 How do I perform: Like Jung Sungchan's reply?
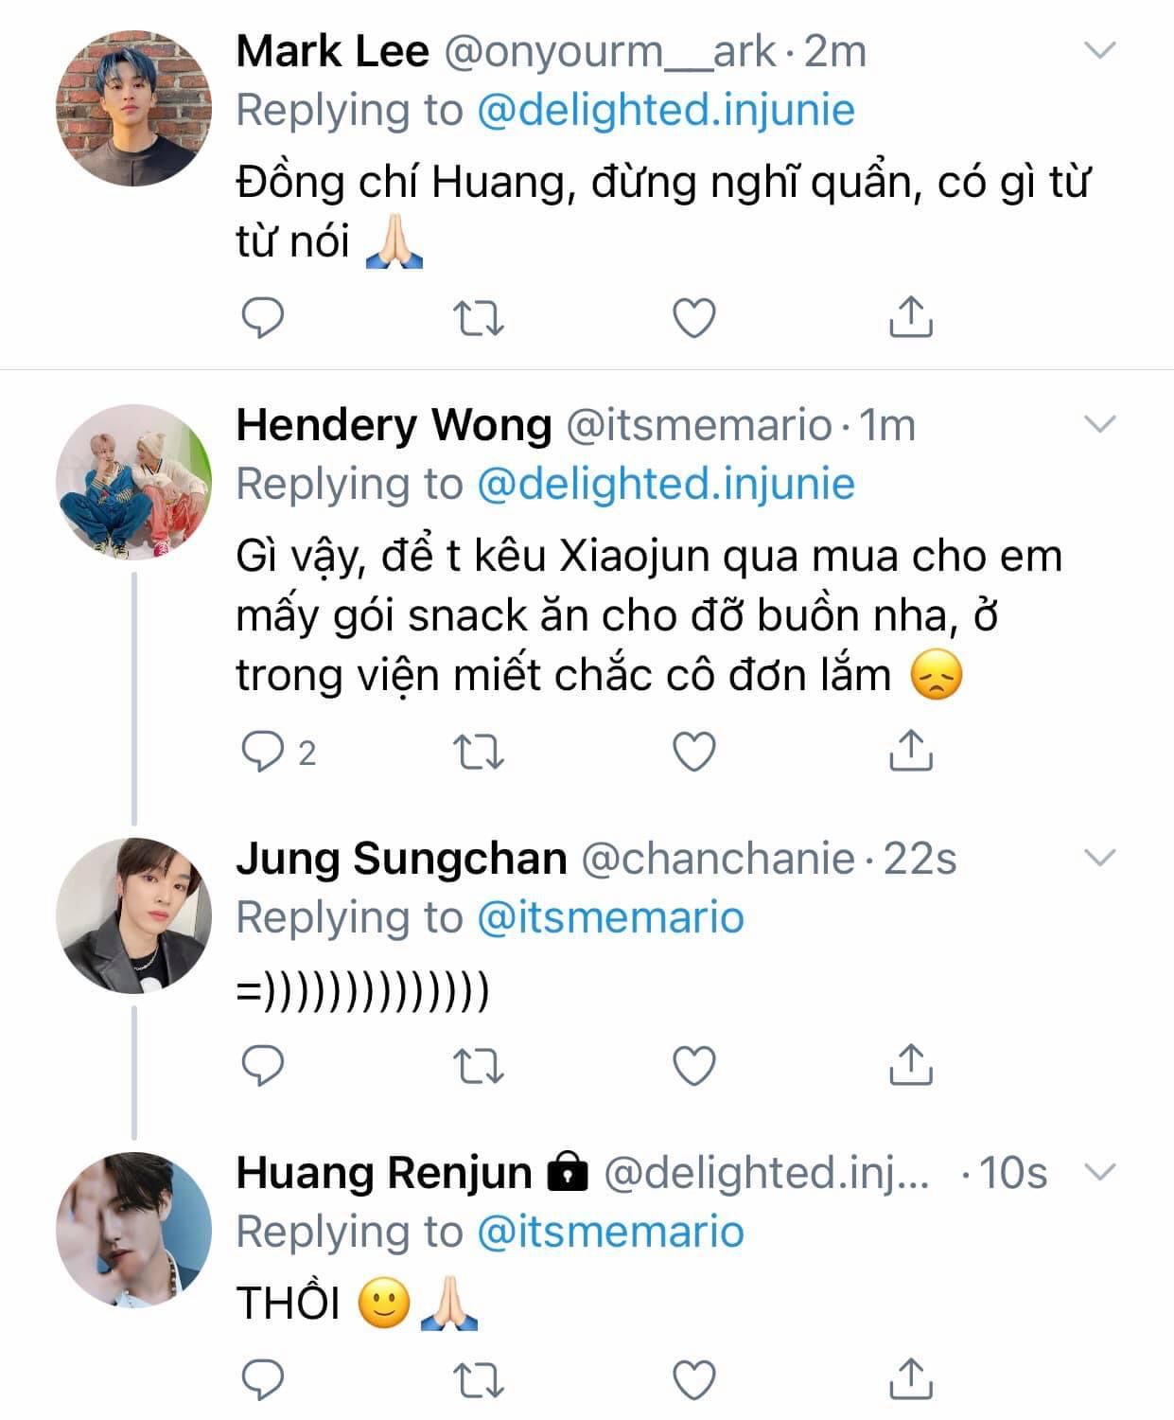click(x=693, y=1066)
